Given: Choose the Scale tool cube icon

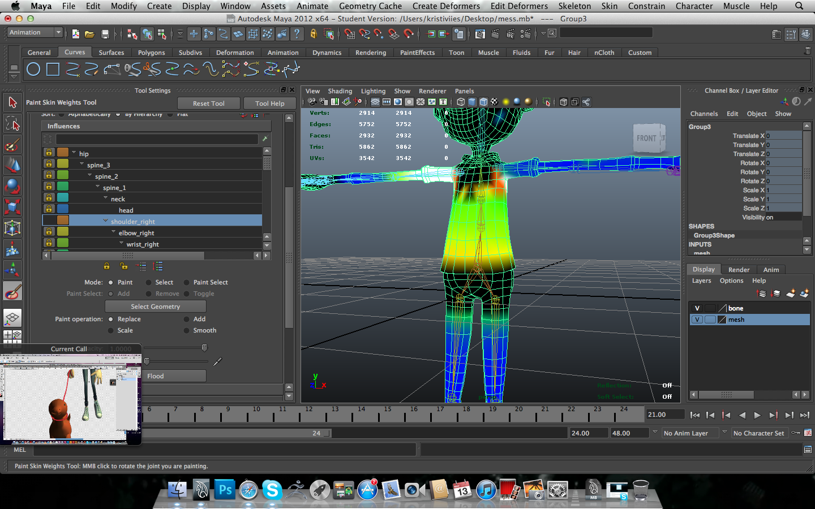Looking at the screenshot, I should (12, 207).
